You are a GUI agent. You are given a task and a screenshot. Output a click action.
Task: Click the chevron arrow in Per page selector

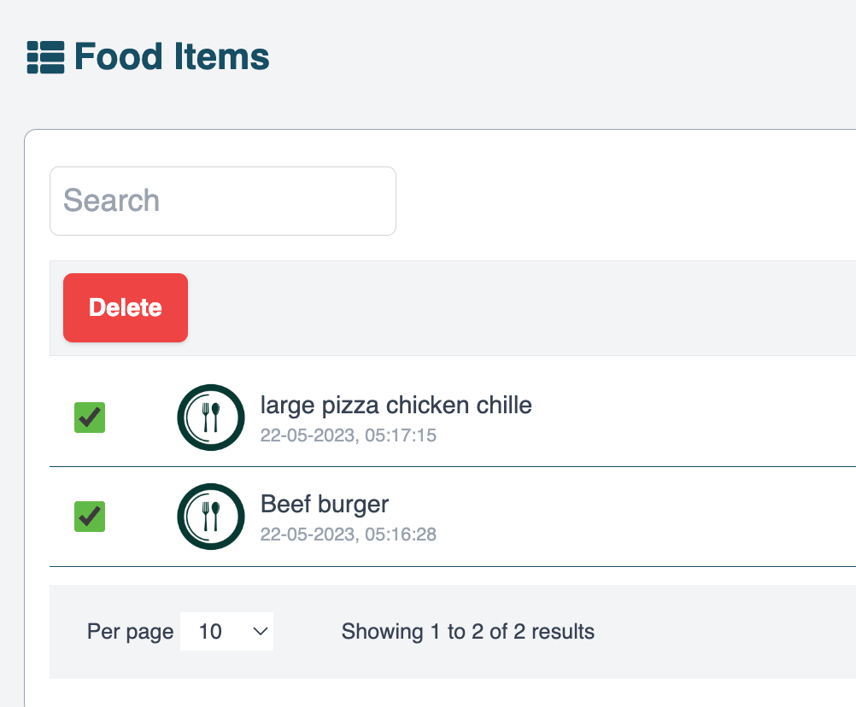coord(261,632)
